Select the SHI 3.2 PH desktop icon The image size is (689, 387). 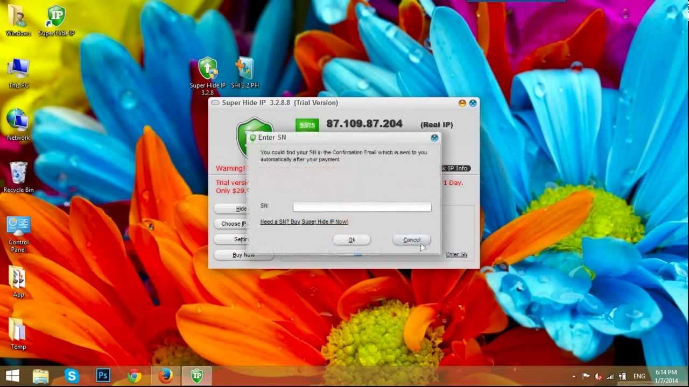tap(245, 73)
